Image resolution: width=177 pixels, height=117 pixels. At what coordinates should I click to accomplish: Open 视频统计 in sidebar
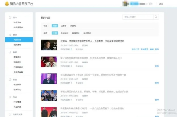tap(17, 62)
